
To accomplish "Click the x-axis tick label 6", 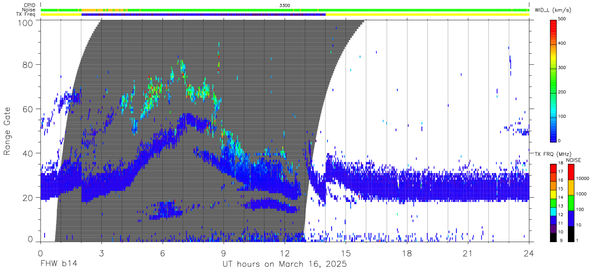I will [162, 253].
